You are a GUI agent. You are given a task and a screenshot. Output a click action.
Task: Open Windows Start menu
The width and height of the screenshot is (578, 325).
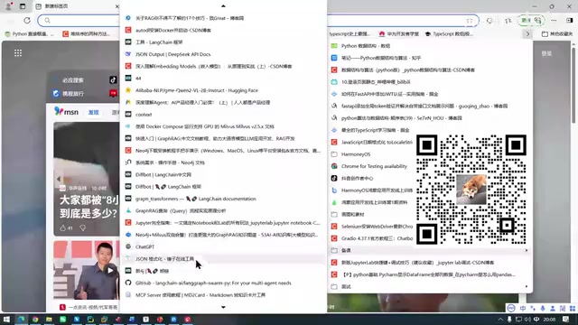(x=6, y=319)
